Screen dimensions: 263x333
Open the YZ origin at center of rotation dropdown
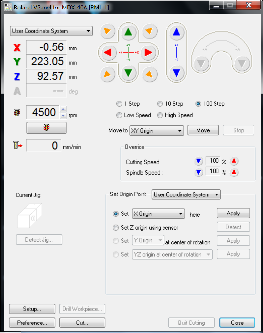pos(172,254)
